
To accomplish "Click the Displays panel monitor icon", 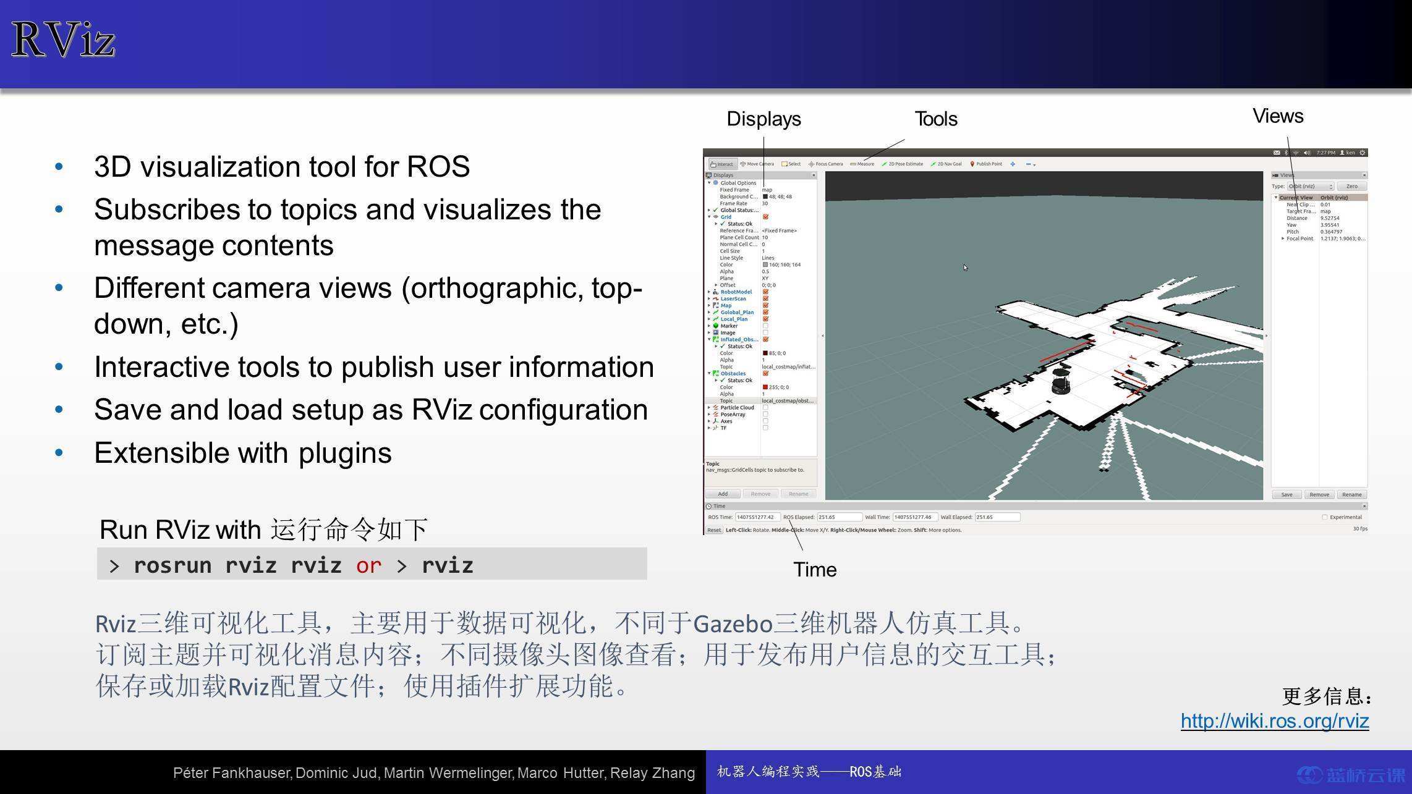I will (709, 175).
